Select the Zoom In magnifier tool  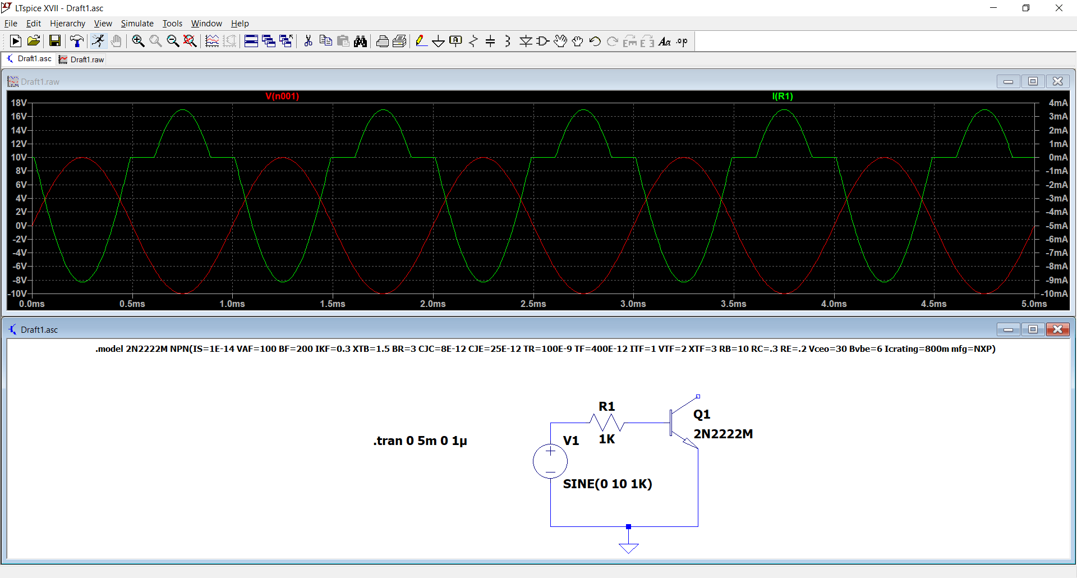tap(138, 41)
